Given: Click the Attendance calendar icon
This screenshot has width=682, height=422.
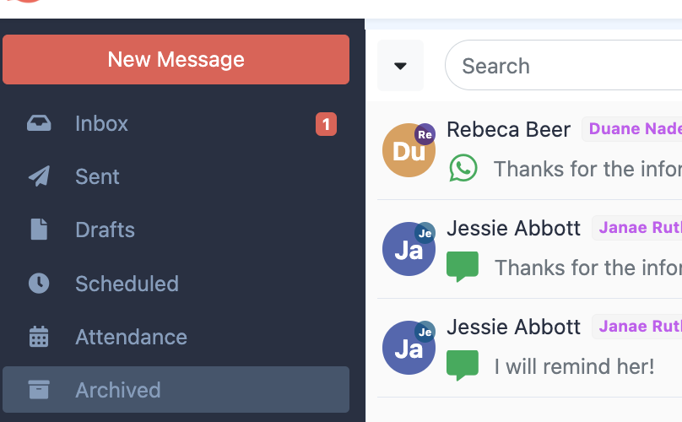Looking at the screenshot, I should pyautogui.click(x=39, y=337).
